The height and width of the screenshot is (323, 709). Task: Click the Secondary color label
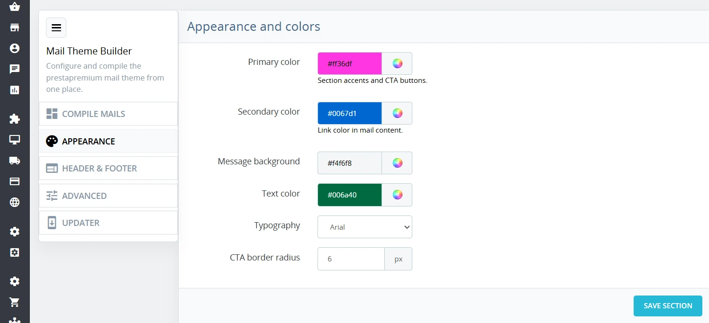click(x=269, y=112)
